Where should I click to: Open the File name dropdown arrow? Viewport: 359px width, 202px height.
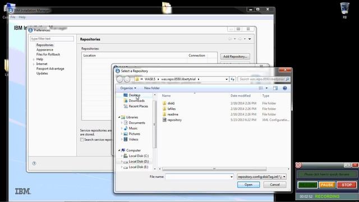click(x=232, y=177)
